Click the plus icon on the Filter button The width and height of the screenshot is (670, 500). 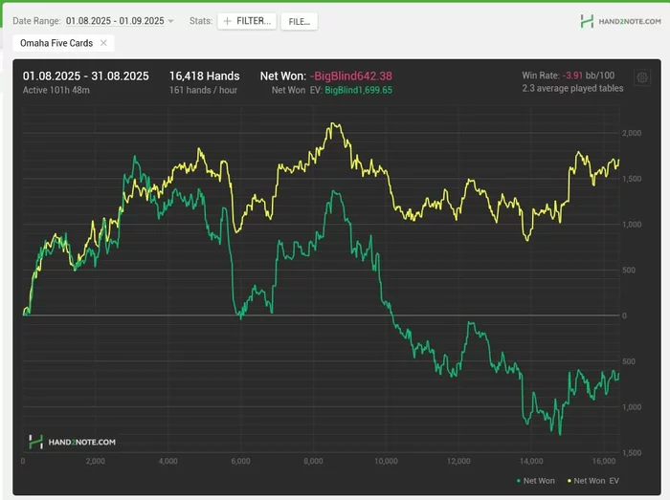(227, 21)
